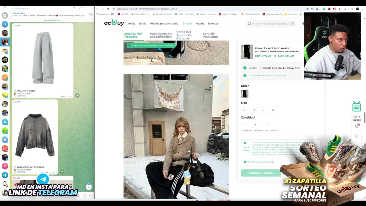Click 'Calcular el costo de envío internacional'
The height and width of the screenshot is (206, 366).
(267, 75)
